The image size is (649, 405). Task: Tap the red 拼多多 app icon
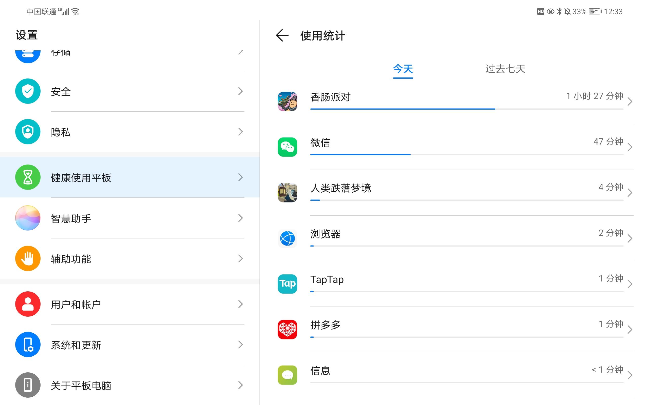pyautogui.click(x=287, y=330)
